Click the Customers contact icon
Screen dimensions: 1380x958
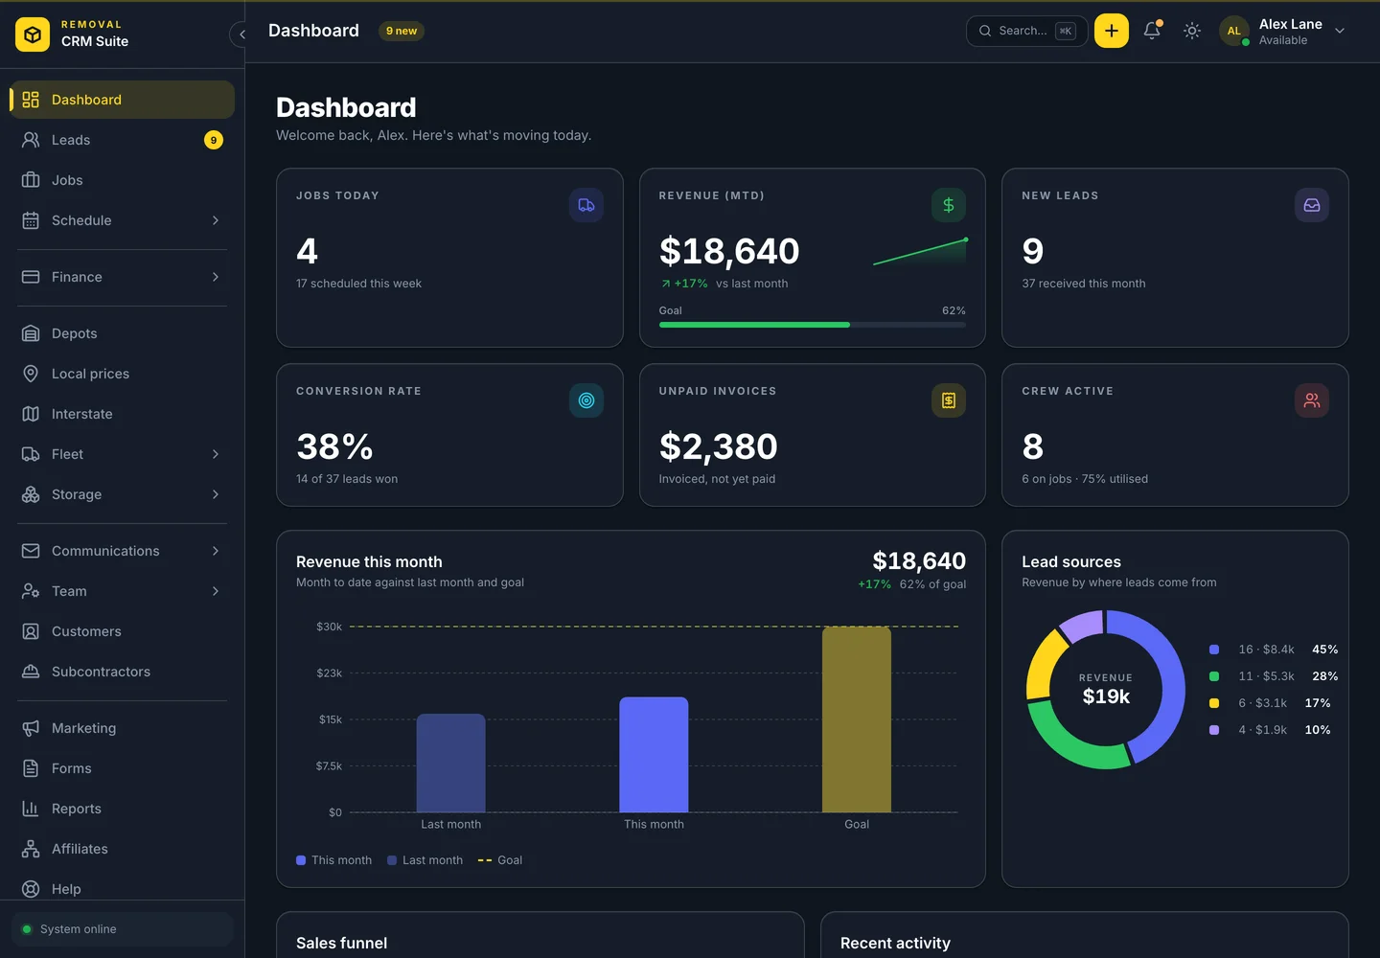31,631
